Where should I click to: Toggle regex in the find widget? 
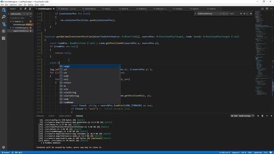pyautogui.click(x=227, y=14)
